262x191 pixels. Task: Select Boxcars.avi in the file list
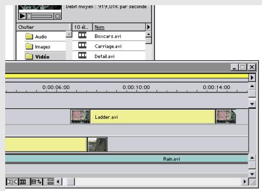(109, 36)
